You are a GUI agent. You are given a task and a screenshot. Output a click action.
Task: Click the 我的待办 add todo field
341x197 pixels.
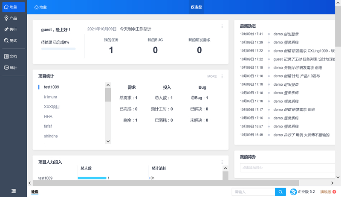coord(287,168)
